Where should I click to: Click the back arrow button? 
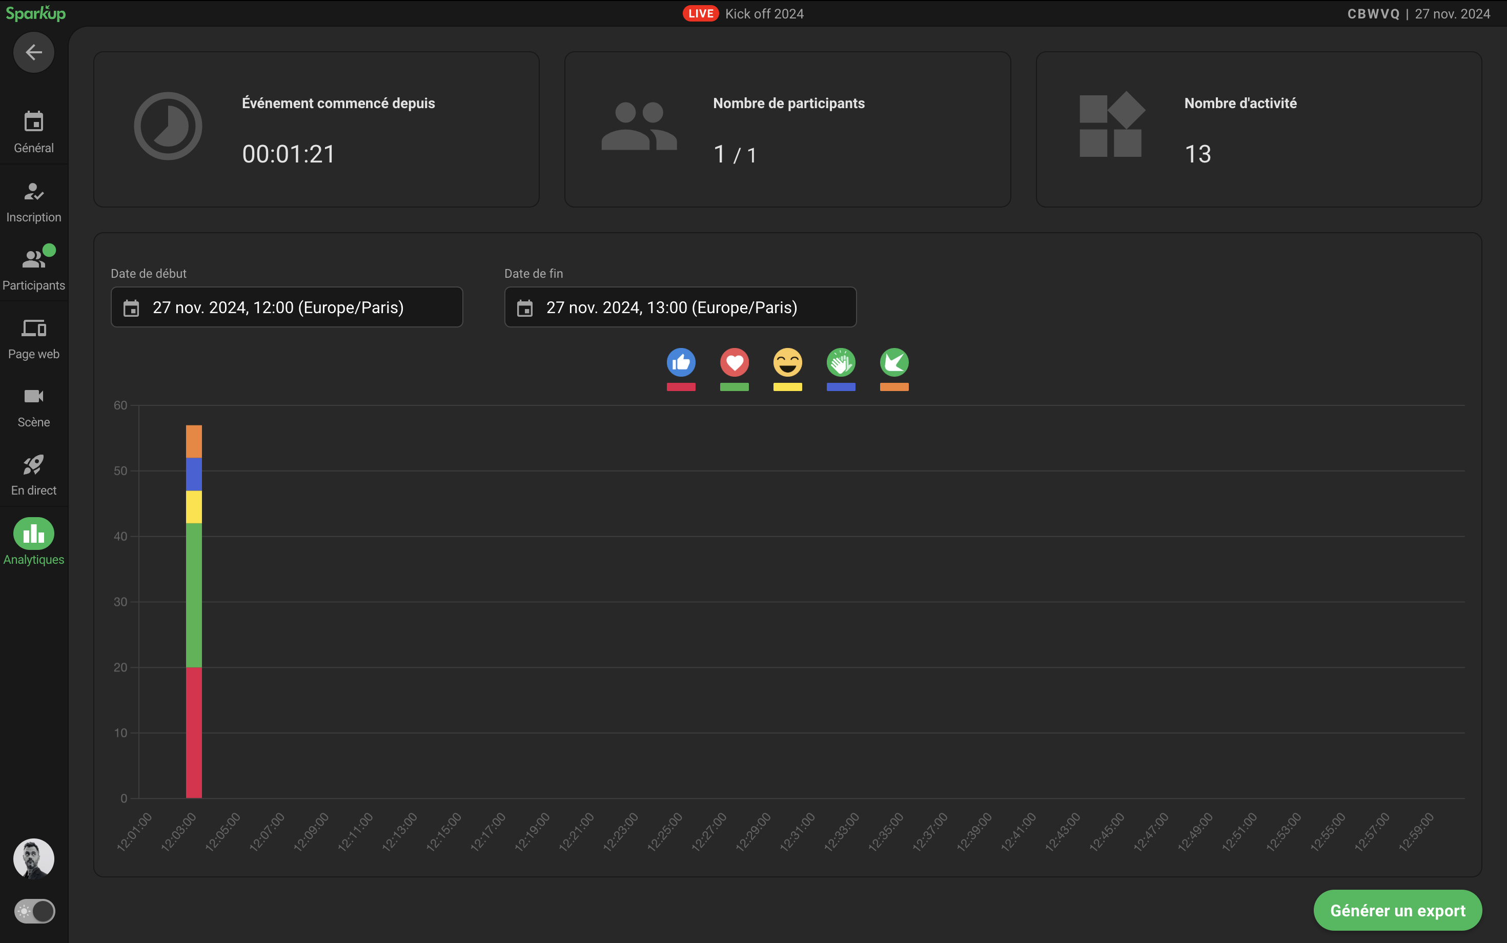click(34, 52)
